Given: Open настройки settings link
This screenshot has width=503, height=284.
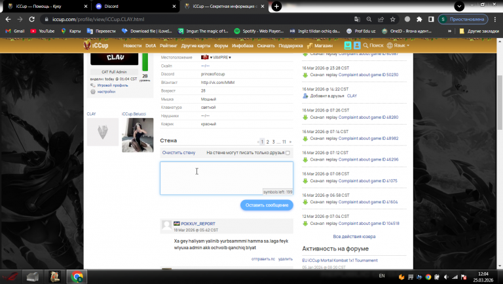Looking at the screenshot, I should [x=106, y=92].
